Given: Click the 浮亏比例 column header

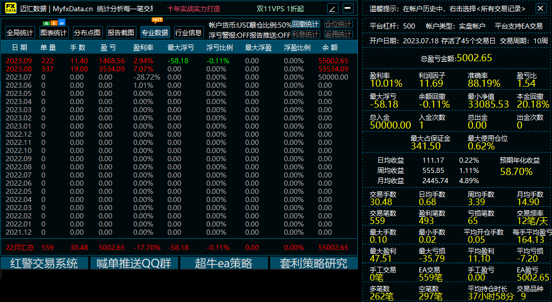Looking at the screenshot, I should tap(220, 47).
